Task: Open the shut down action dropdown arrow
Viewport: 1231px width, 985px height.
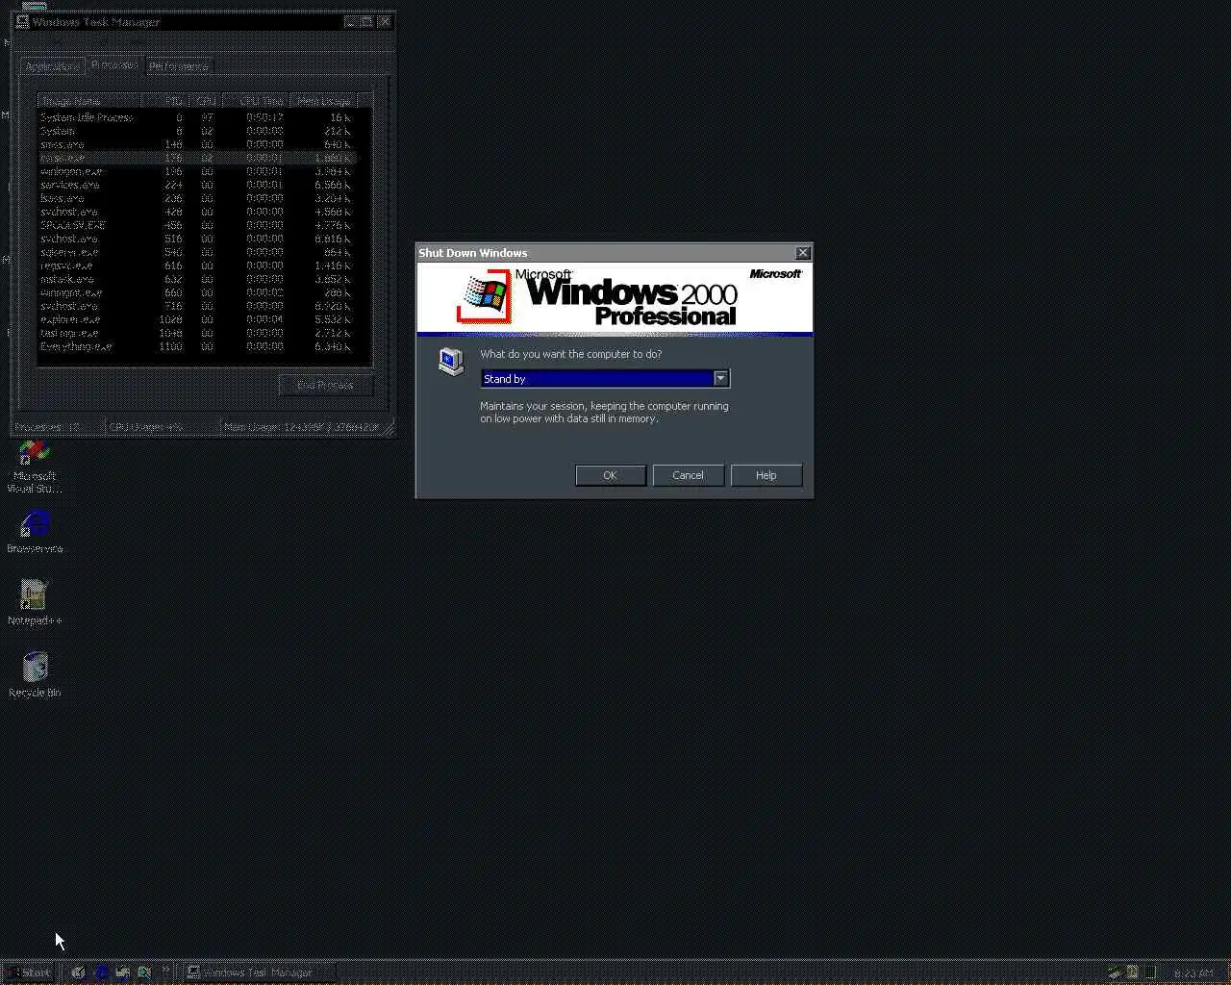Action: pyautogui.click(x=720, y=379)
